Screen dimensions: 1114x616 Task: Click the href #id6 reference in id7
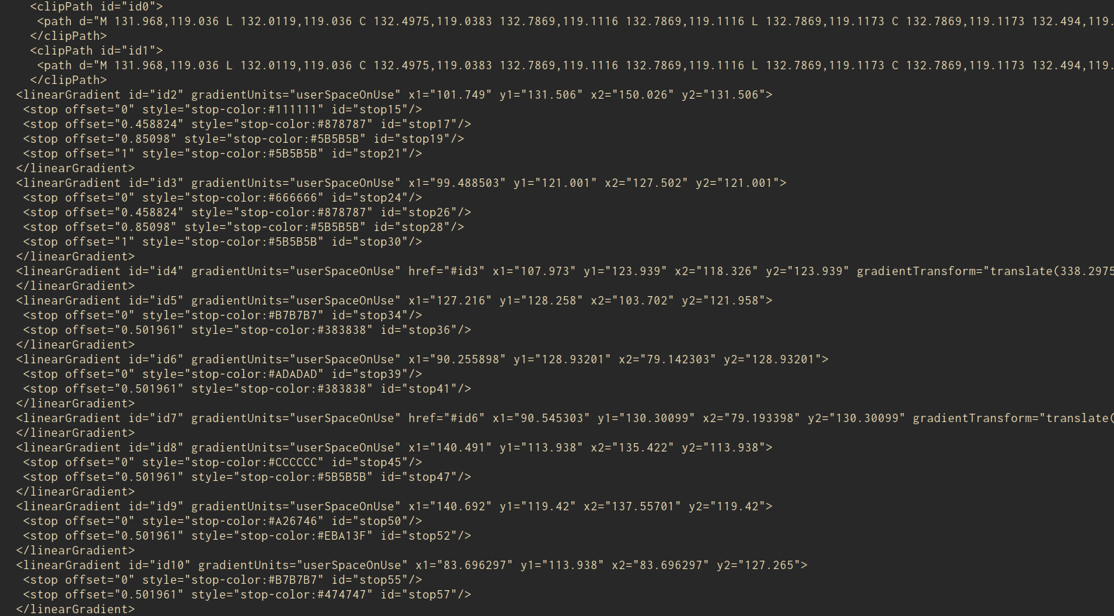tap(446, 418)
